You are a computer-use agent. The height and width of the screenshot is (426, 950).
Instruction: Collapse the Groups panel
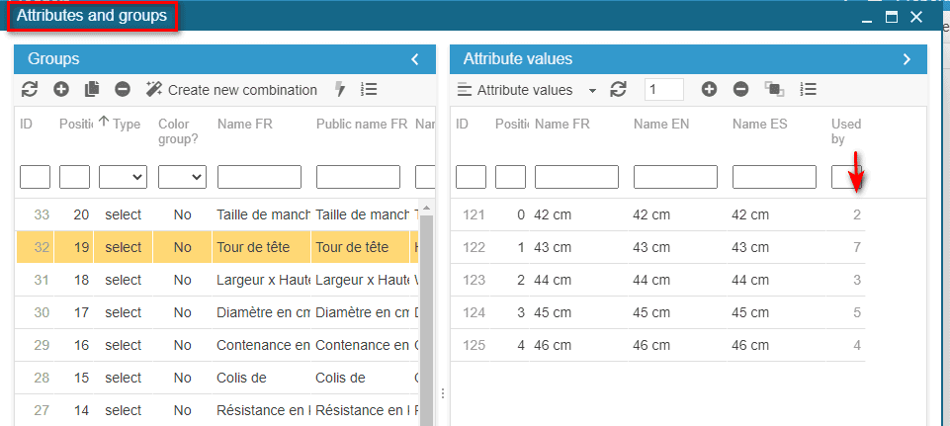coord(415,59)
